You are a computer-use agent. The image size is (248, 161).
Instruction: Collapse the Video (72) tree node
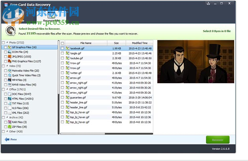[x=7, y=66]
